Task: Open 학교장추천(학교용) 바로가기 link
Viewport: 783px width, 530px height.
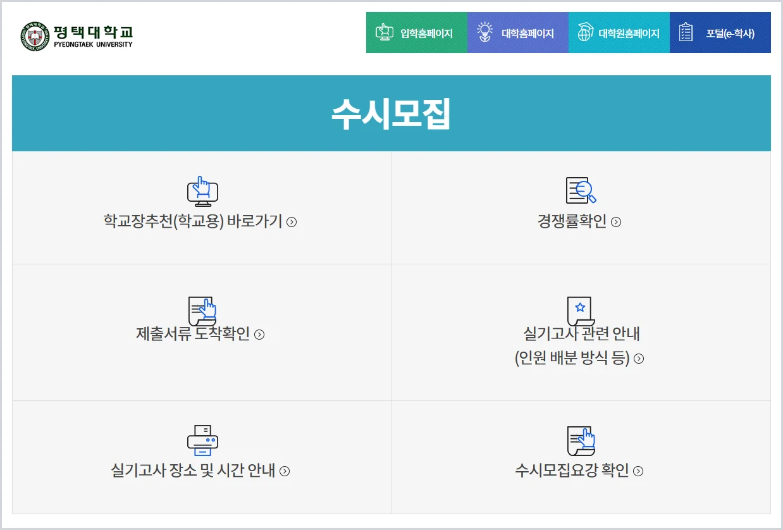Action: 200,222
